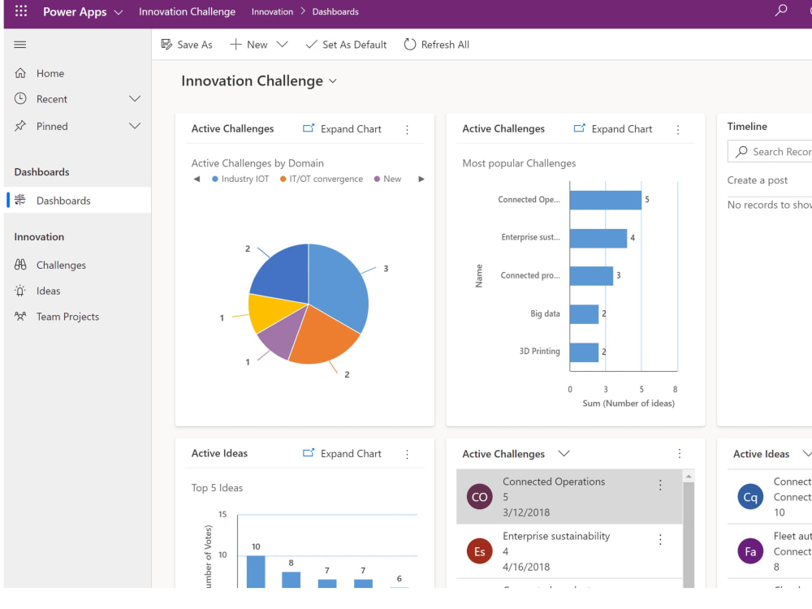Viewport: 812px width, 609px height.
Task: Open more options for Connected Operations record
Action: (x=660, y=486)
